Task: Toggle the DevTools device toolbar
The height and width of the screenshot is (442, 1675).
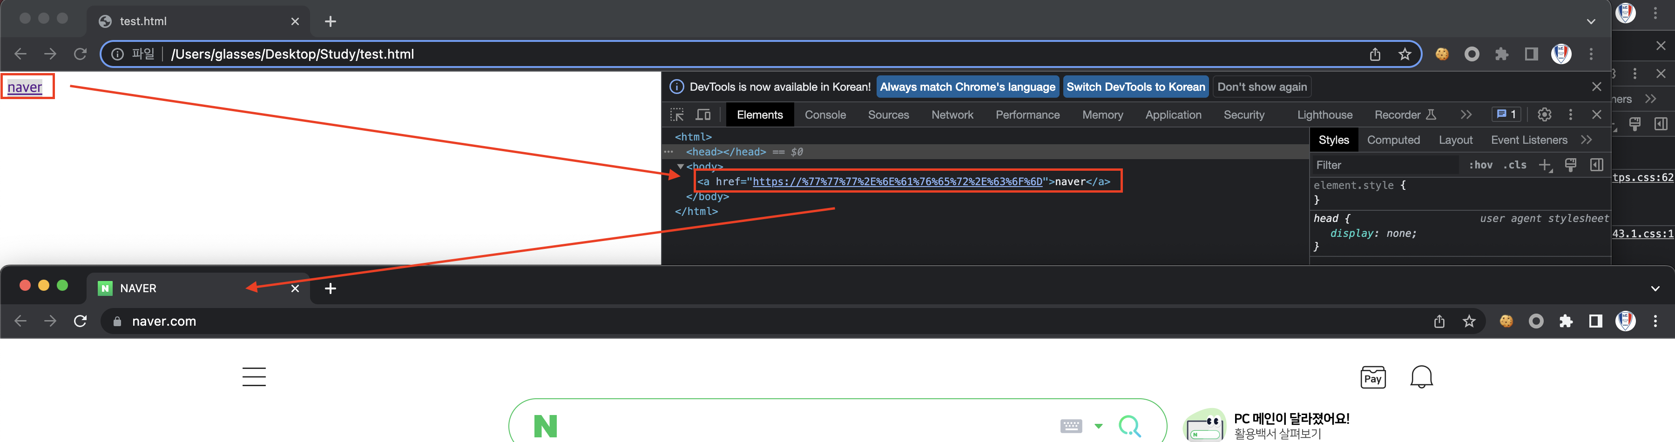Action: click(x=703, y=114)
